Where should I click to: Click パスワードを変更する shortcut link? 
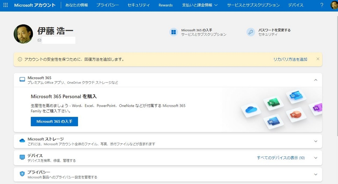(274, 30)
